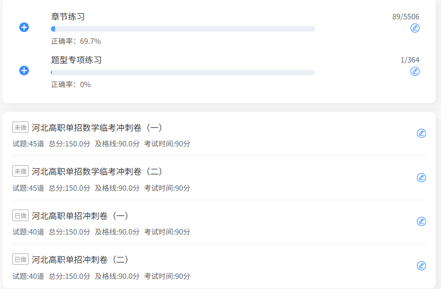Image resolution: width=441 pixels, height=289 pixels.
Task: Click edit icon for 题型专项练习
Action: tap(415, 71)
